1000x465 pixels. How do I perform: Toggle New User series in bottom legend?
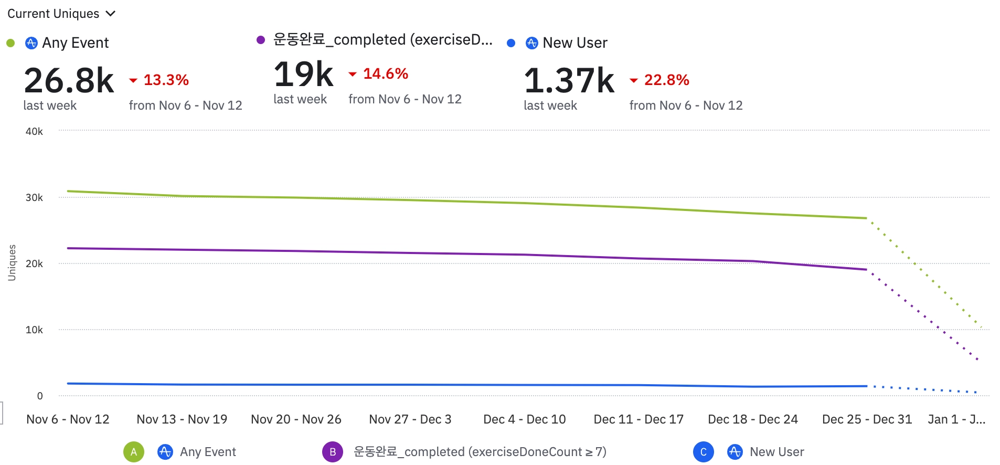[776, 452]
